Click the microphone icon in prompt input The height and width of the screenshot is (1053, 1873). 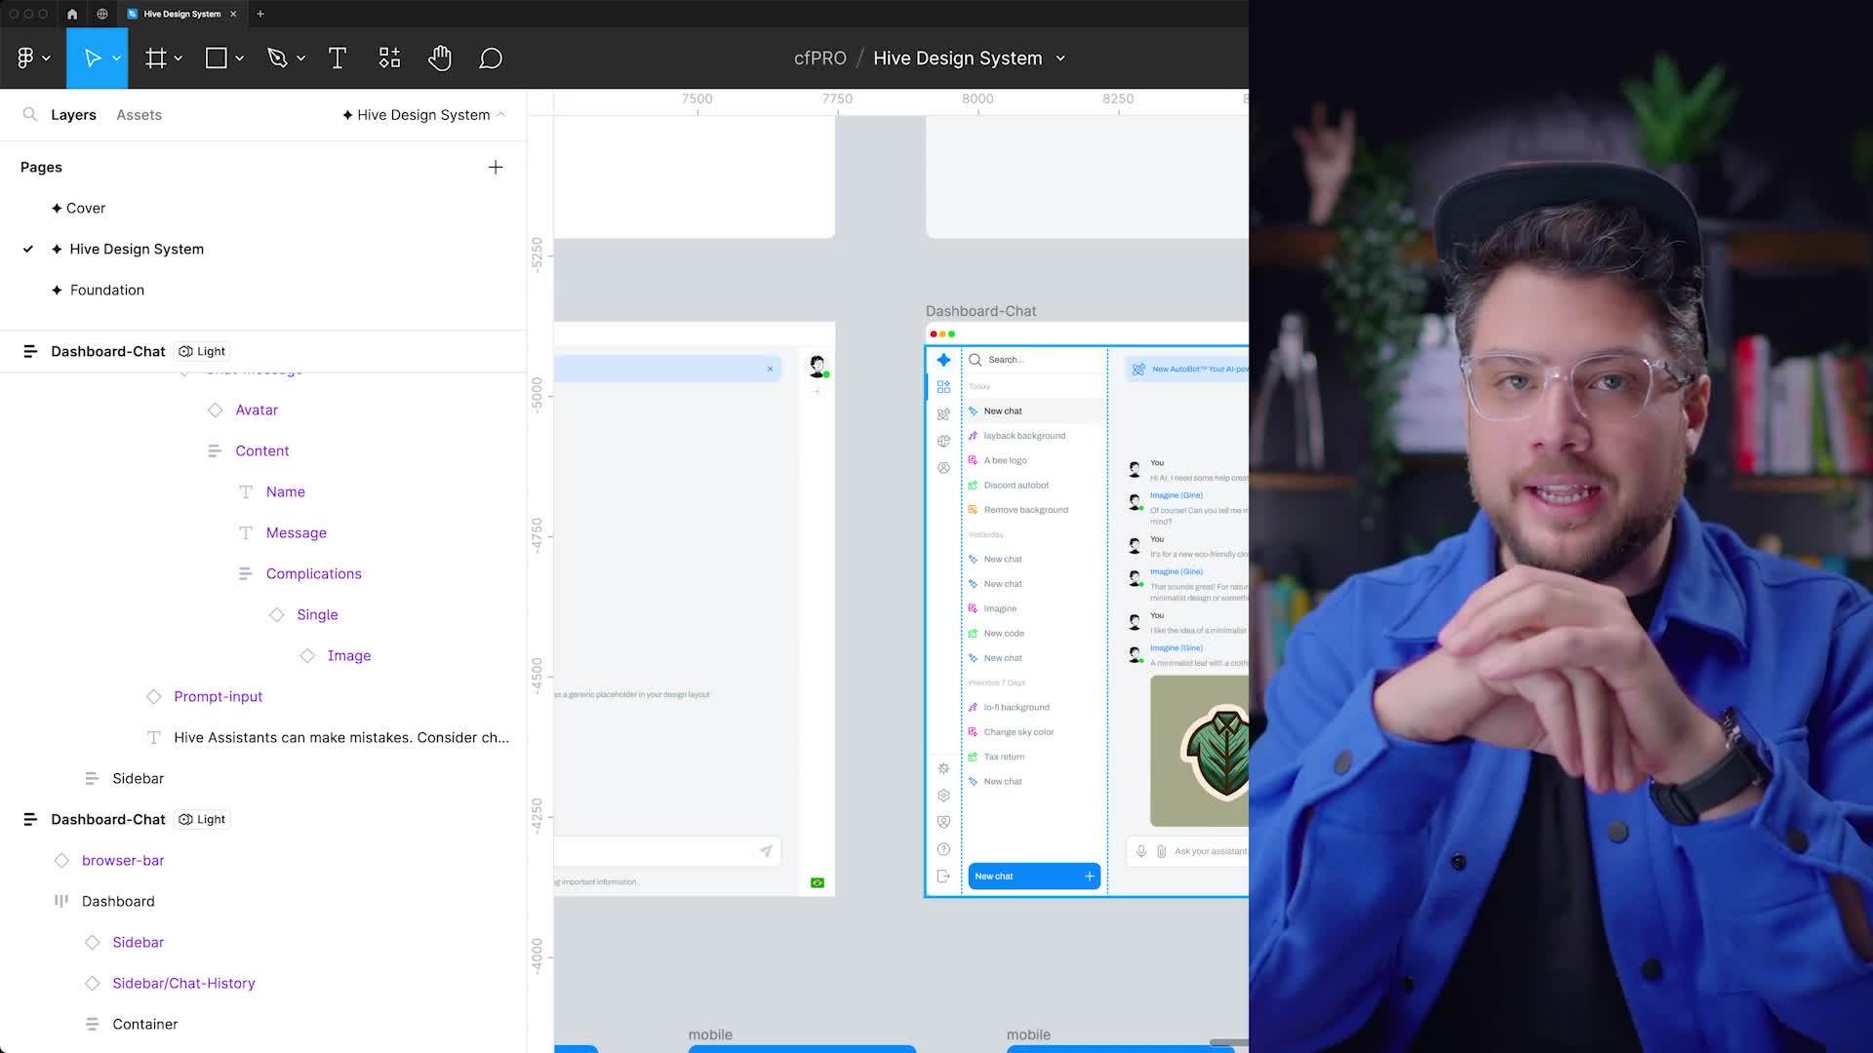click(x=1141, y=851)
